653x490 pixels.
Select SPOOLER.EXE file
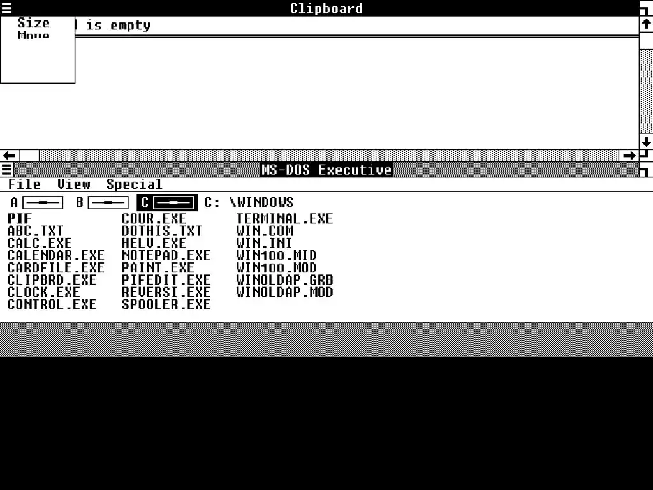coord(166,304)
